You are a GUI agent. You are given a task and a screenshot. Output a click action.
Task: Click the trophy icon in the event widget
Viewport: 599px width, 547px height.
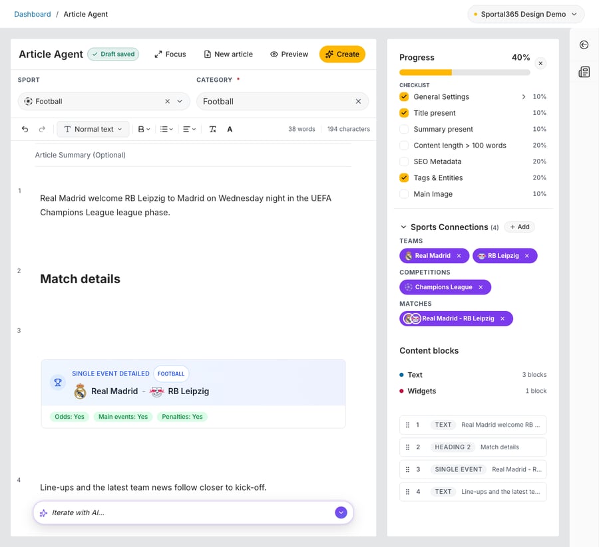(58, 382)
